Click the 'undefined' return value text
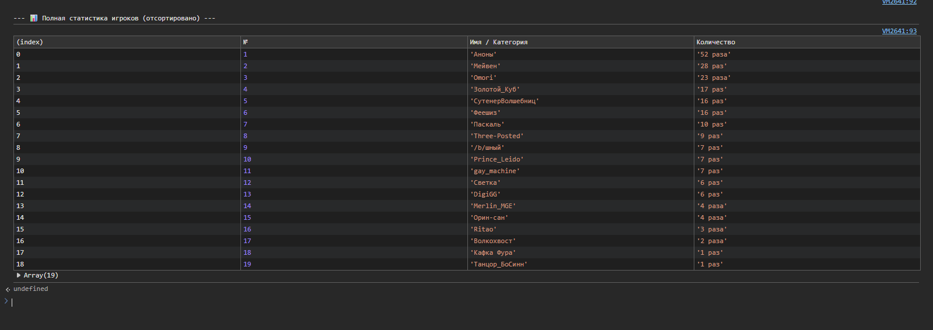 tap(31, 289)
